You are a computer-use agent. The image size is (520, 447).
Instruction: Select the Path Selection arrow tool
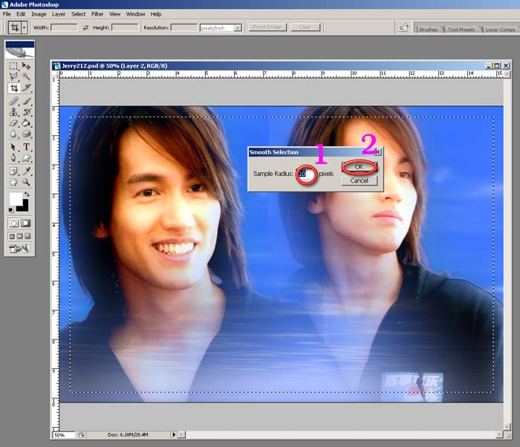(13, 147)
